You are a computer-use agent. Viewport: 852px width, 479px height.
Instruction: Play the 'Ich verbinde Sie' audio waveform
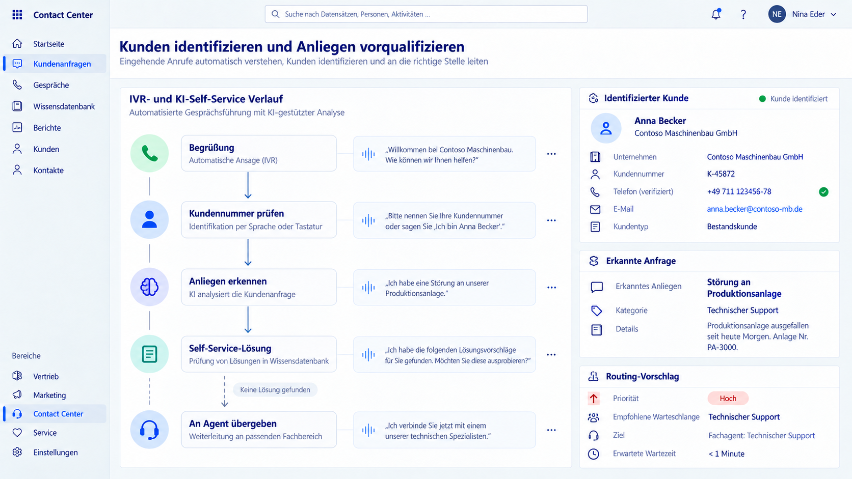[368, 430]
